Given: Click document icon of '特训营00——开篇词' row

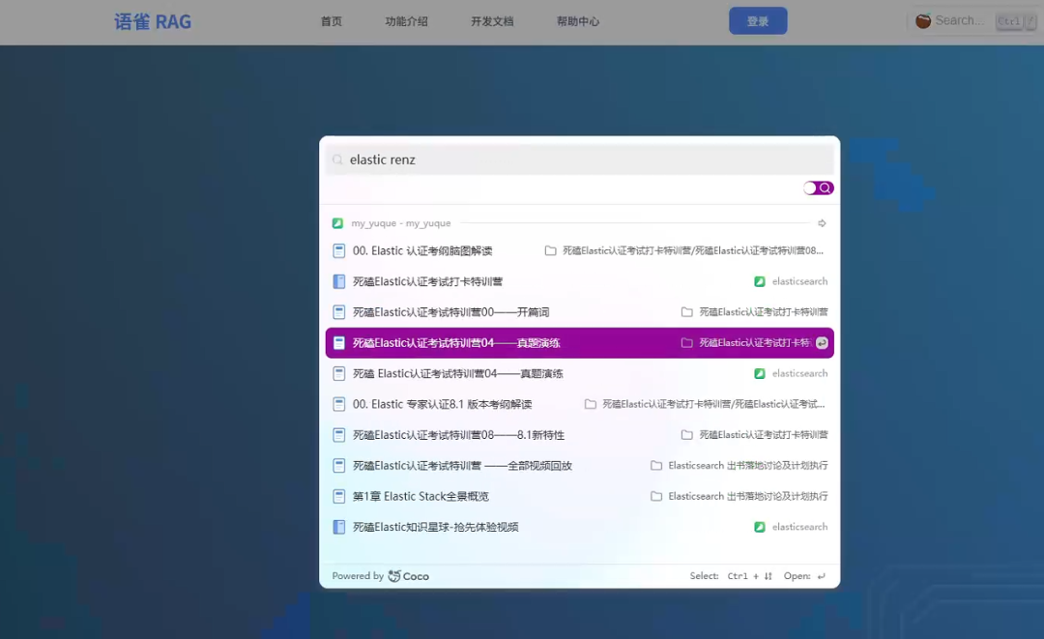Looking at the screenshot, I should point(339,312).
